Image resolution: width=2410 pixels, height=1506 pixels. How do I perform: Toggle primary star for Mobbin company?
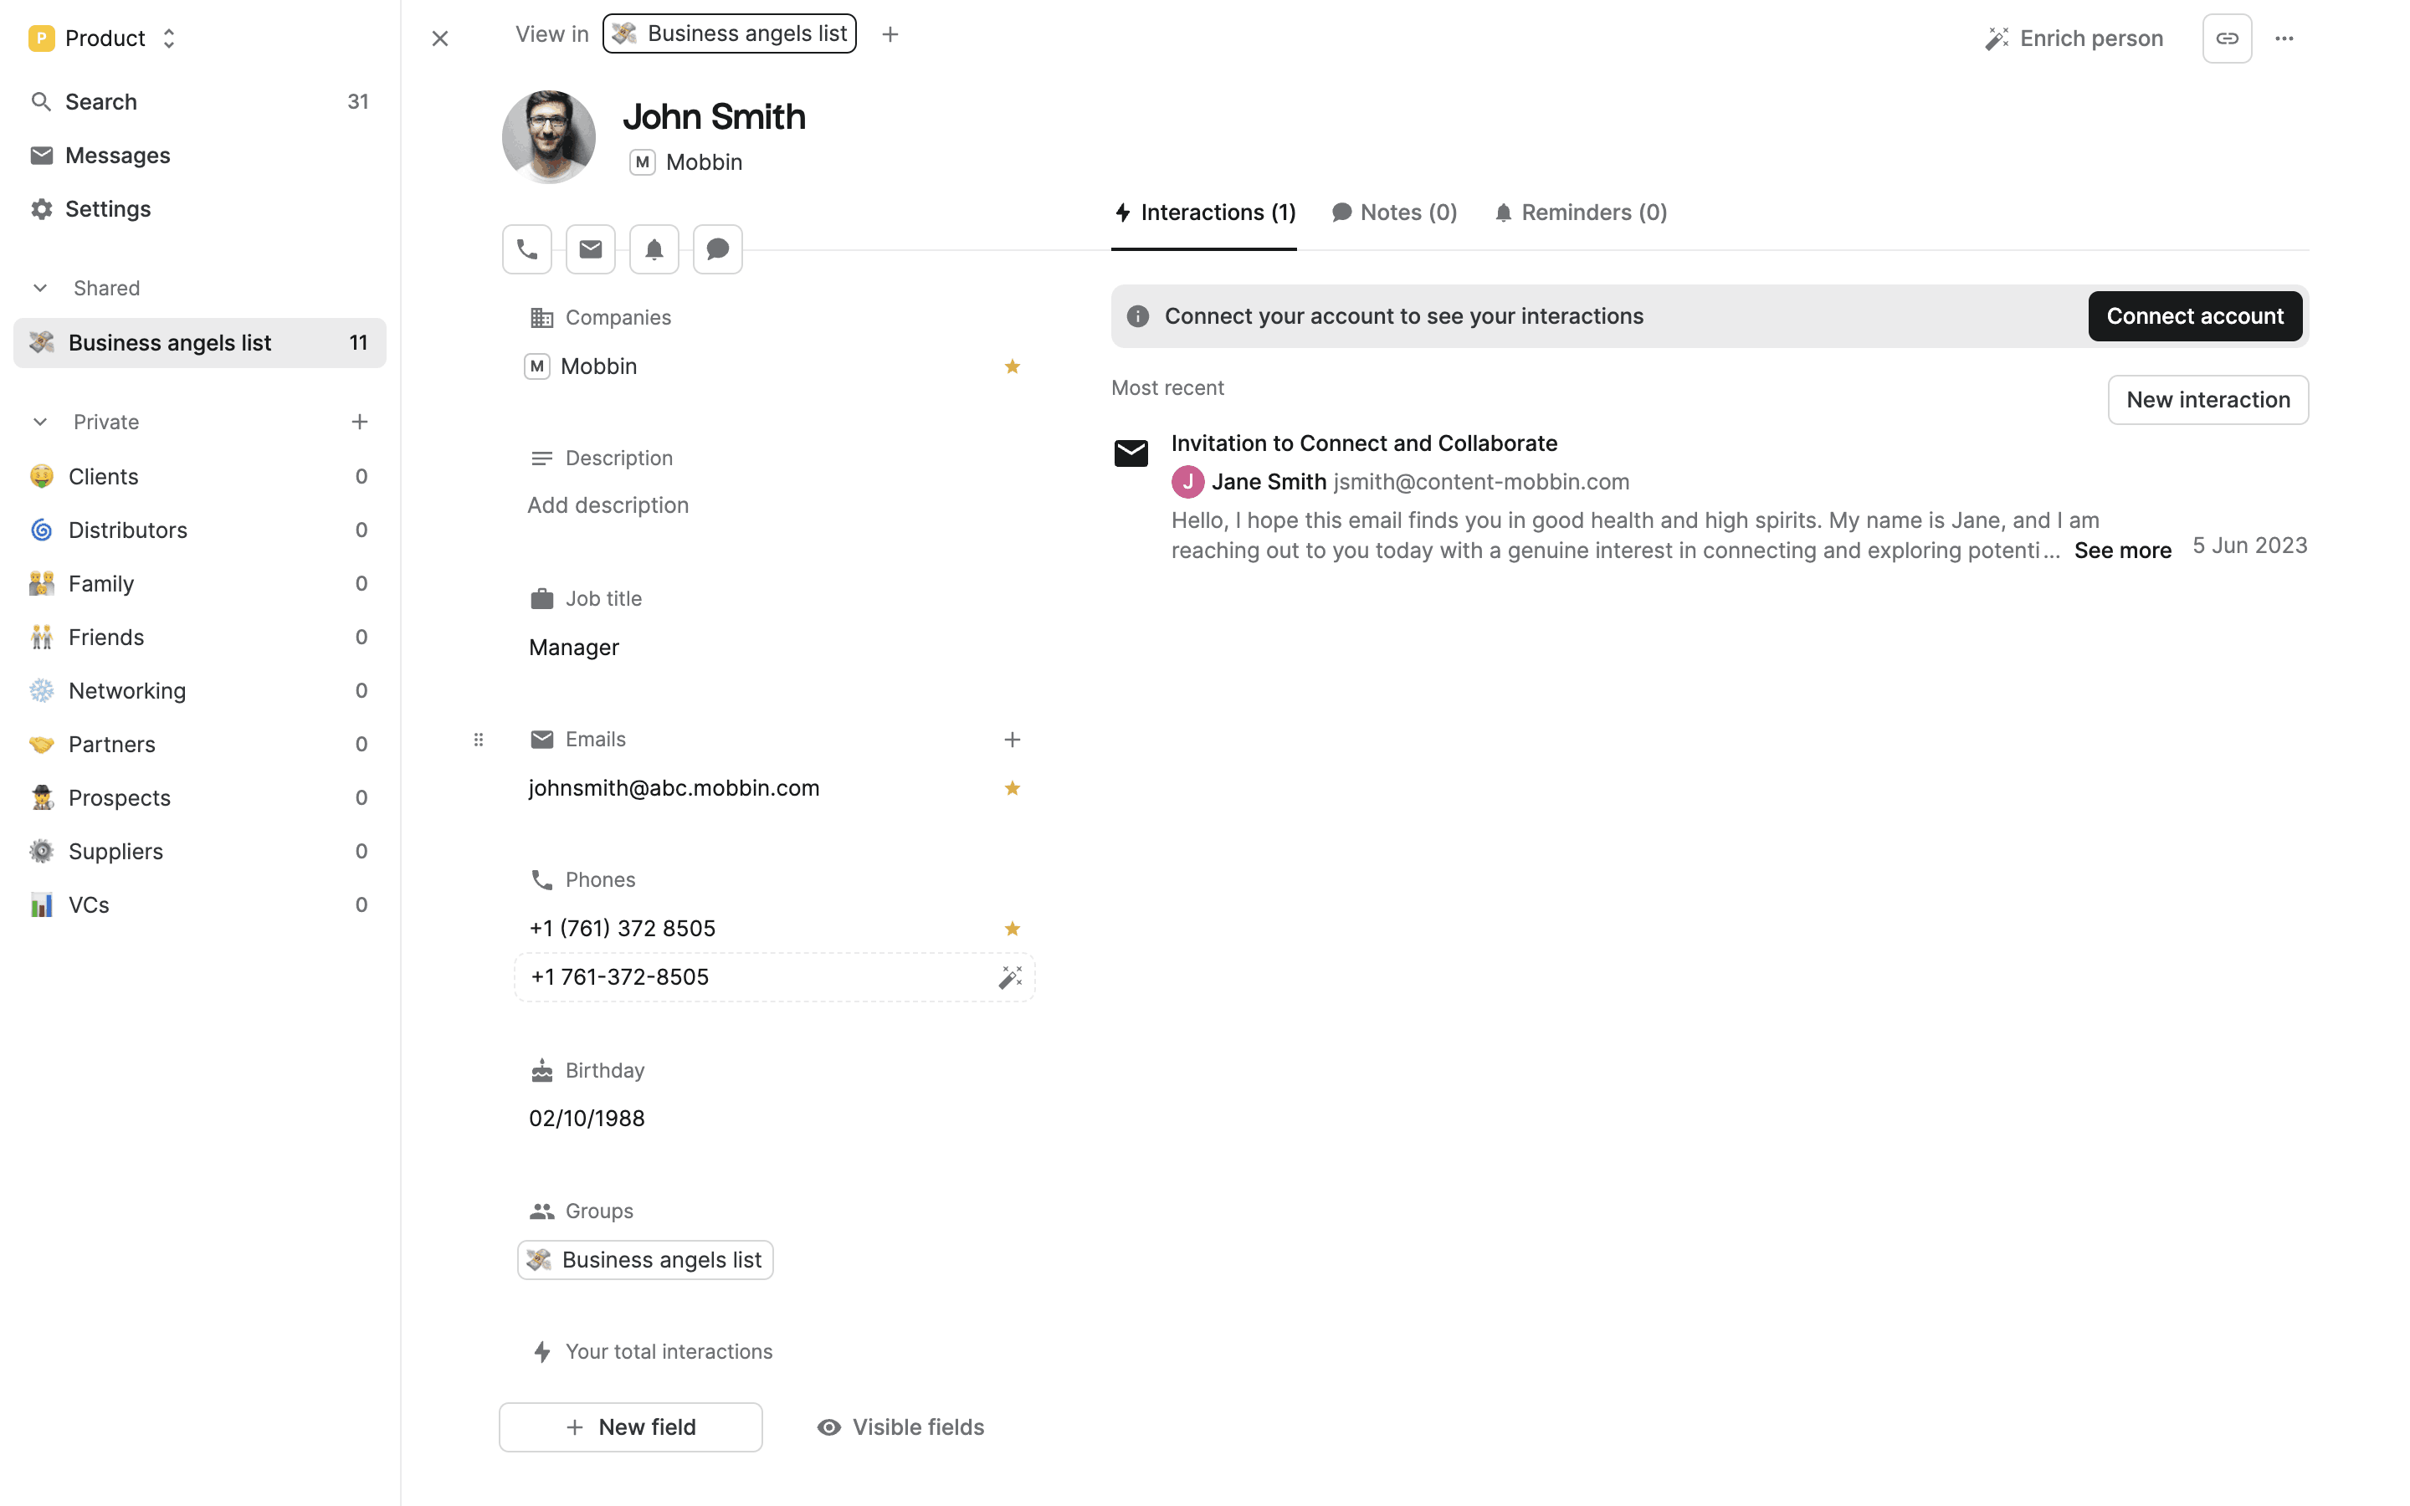pyautogui.click(x=1012, y=366)
